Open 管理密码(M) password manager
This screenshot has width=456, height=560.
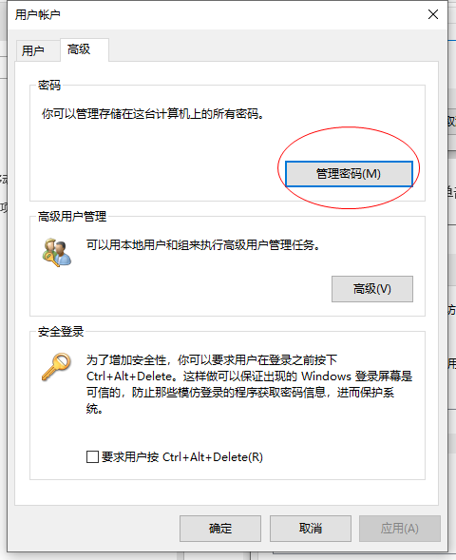pos(349,174)
